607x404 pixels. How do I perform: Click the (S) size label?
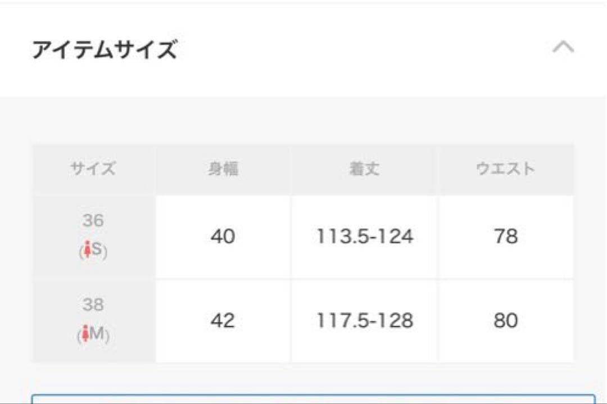pyautogui.click(x=97, y=251)
